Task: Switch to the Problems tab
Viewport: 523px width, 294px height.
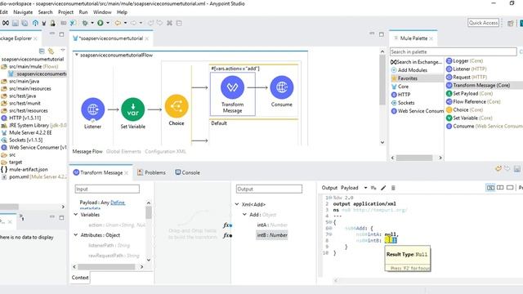Action: point(151,172)
